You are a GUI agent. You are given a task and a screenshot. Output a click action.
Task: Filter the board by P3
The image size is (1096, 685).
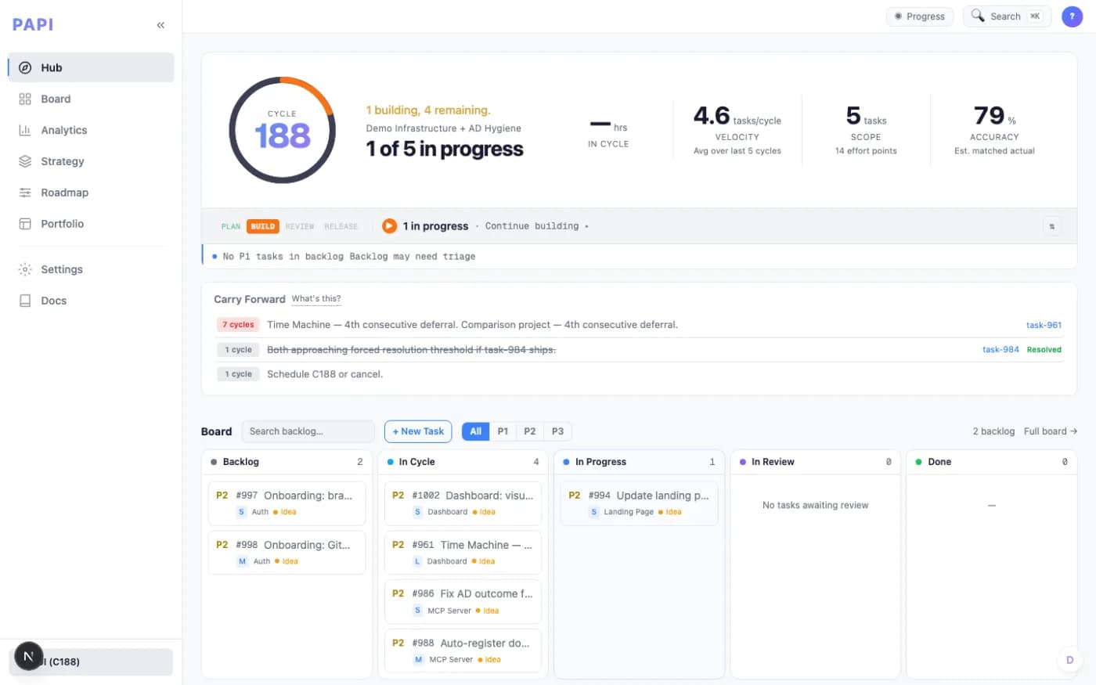coord(557,431)
